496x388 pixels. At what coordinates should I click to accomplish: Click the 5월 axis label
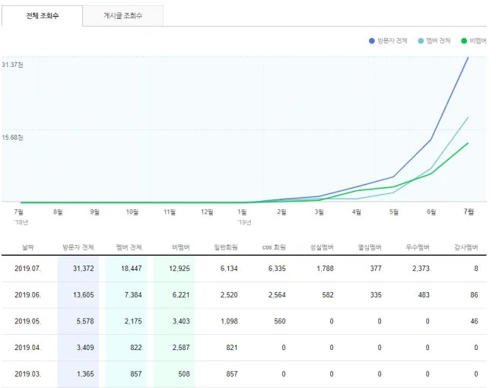coord(394,211)
